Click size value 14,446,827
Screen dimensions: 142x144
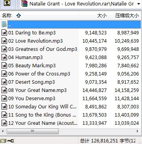click(95, 90)
